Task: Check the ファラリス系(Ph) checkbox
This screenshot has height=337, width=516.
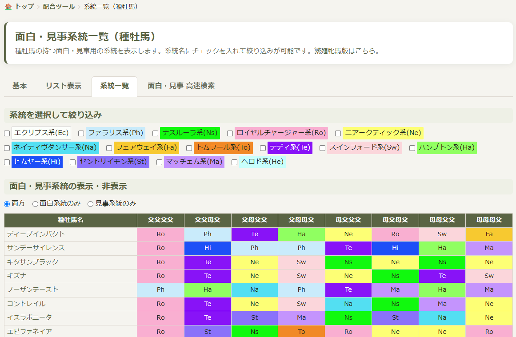Action: (x=81, y=133)
